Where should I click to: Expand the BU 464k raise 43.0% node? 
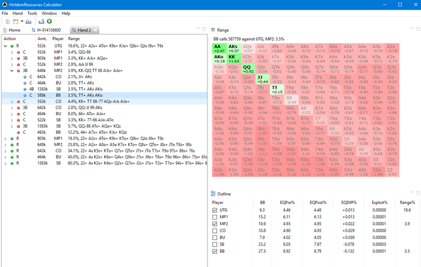click(x=5, y=157)
